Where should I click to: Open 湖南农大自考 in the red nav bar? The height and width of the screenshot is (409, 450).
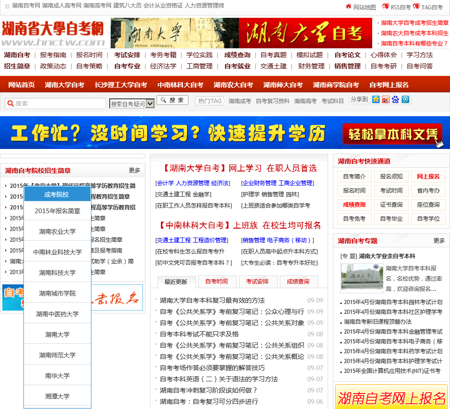pyautogui.click(x=233, y=85)
